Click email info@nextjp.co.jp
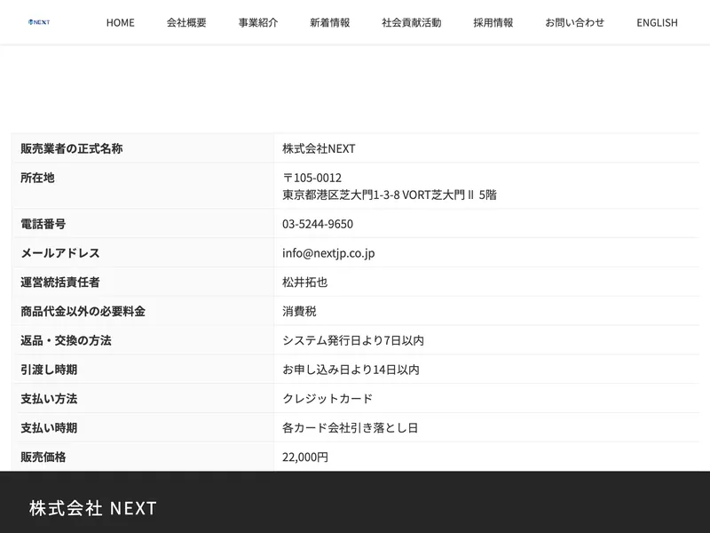 [328, 253]
